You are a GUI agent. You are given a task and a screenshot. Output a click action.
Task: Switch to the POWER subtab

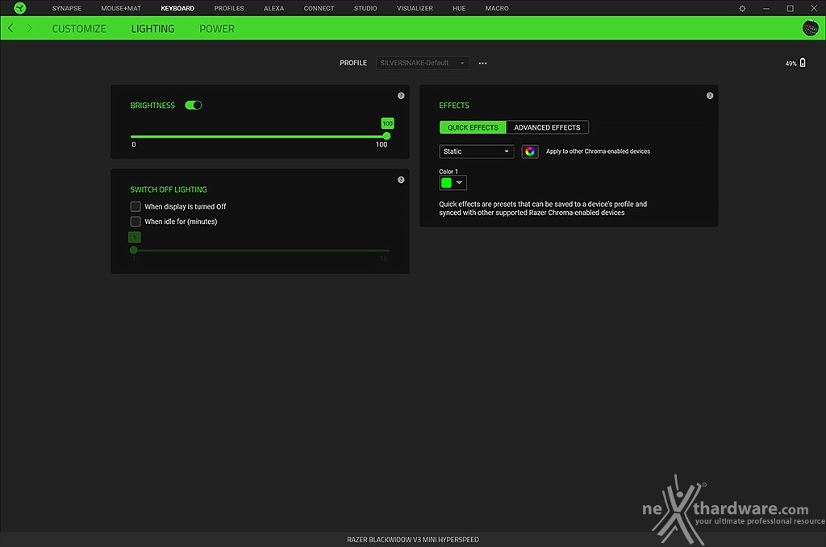click(217, 29)
